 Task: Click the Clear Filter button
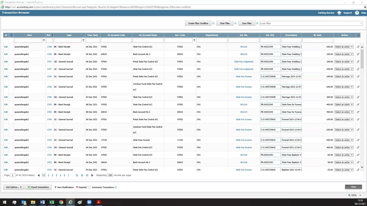pyautogui.click(x=225, y=23)
